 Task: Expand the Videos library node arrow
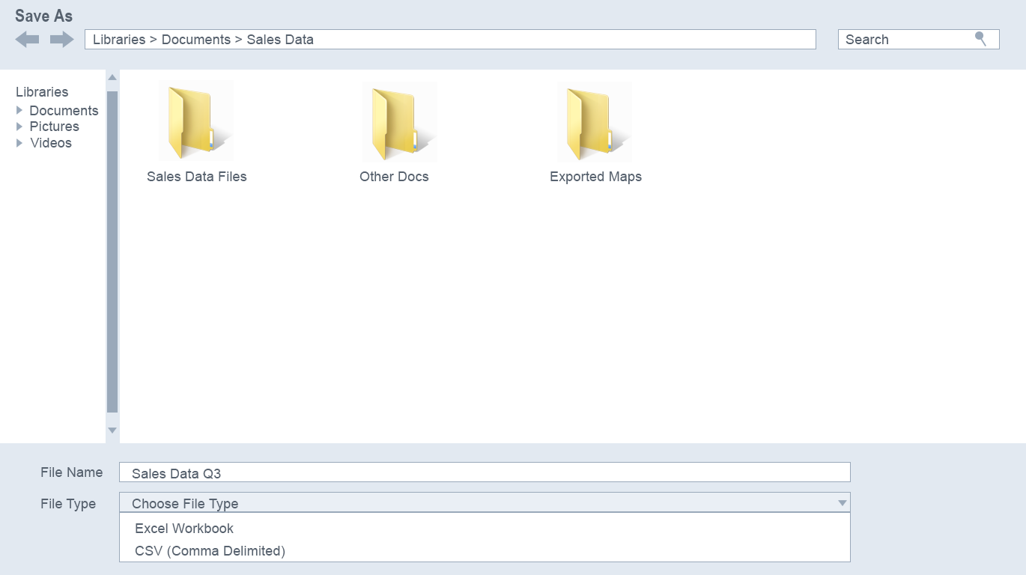(19, 143)
